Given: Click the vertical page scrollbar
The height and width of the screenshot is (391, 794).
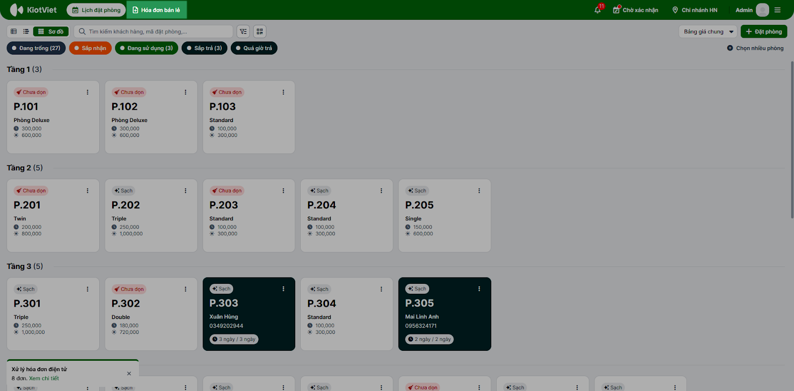Looking at the screenshot, I should tap(792, 139).
